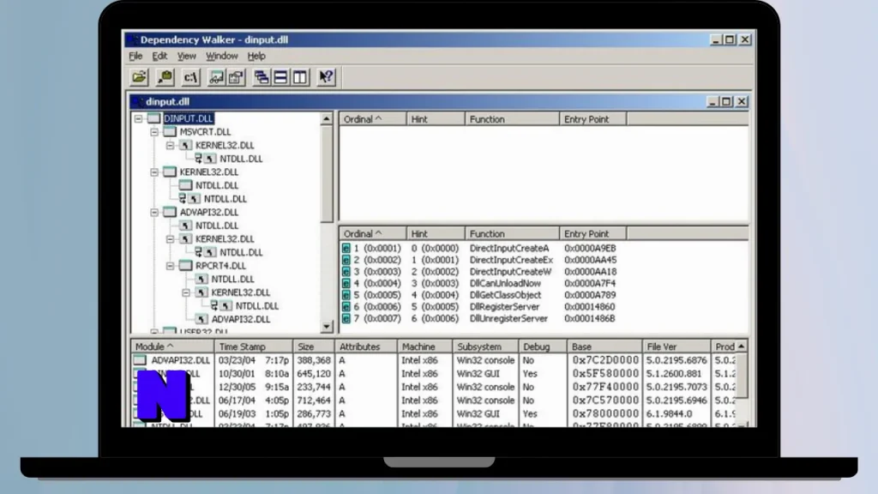Sort module list by File Ver column

tap(676, 346)
